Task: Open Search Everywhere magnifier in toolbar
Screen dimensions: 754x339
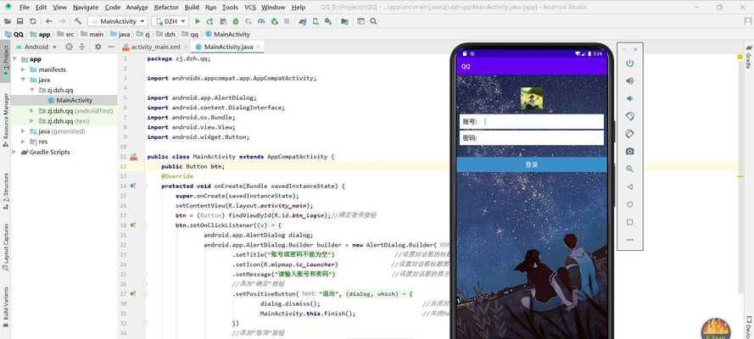Action: (373, 21)
